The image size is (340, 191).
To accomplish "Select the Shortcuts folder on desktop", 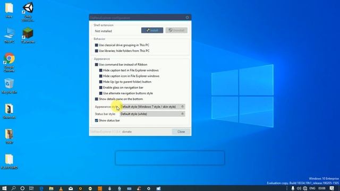I will (9, 111).
